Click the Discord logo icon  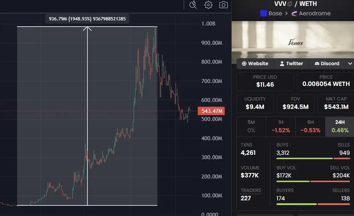(x=317, y=64)
